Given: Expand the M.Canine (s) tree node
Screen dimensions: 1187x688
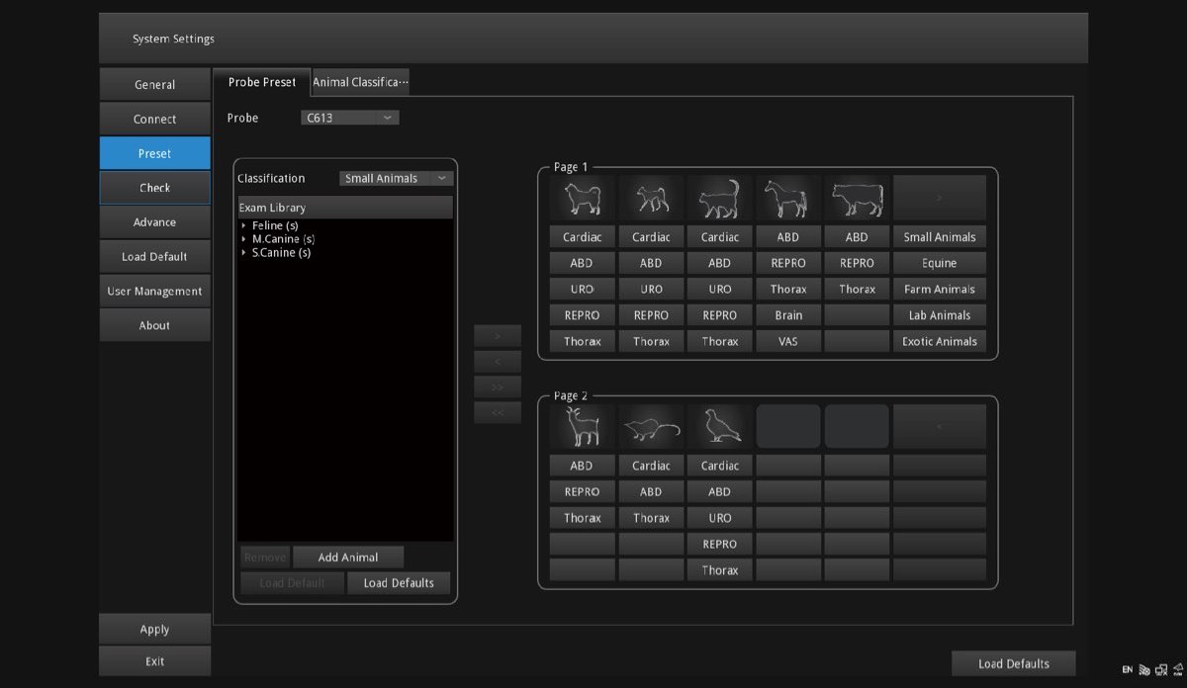Looking at the screenshot, I should [244, 239].
